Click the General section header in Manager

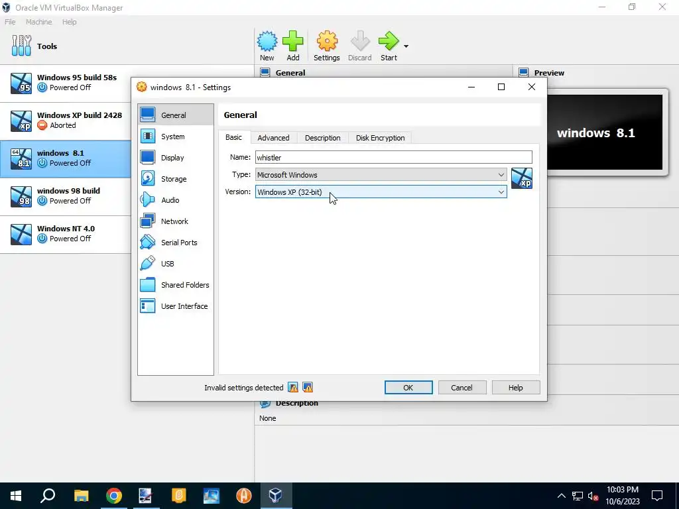[x=290, y=73]
